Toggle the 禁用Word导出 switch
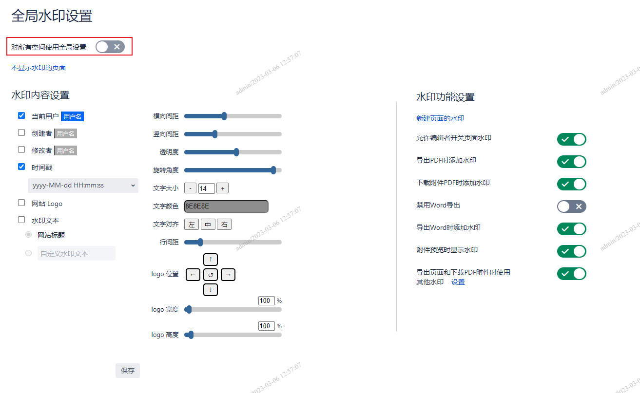This screenshot has height=393, width=640. [x=571, y=206]
